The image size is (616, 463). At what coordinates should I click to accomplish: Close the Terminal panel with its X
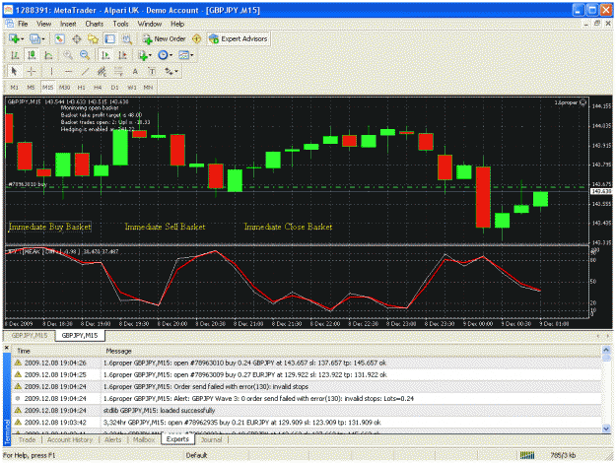tap(6, 348)
